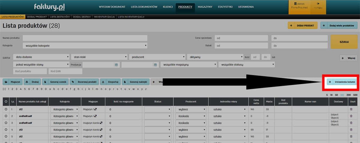
Task: Open the 'wszystkie kategorie' dropdown
Action: [x=85, y=46]
